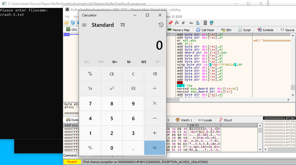Image resolution: width=296 pixels, height=165 pixels.
Task: Click the red eraser highlight icon in x64dbg toolbar
Action: (171, 23)
